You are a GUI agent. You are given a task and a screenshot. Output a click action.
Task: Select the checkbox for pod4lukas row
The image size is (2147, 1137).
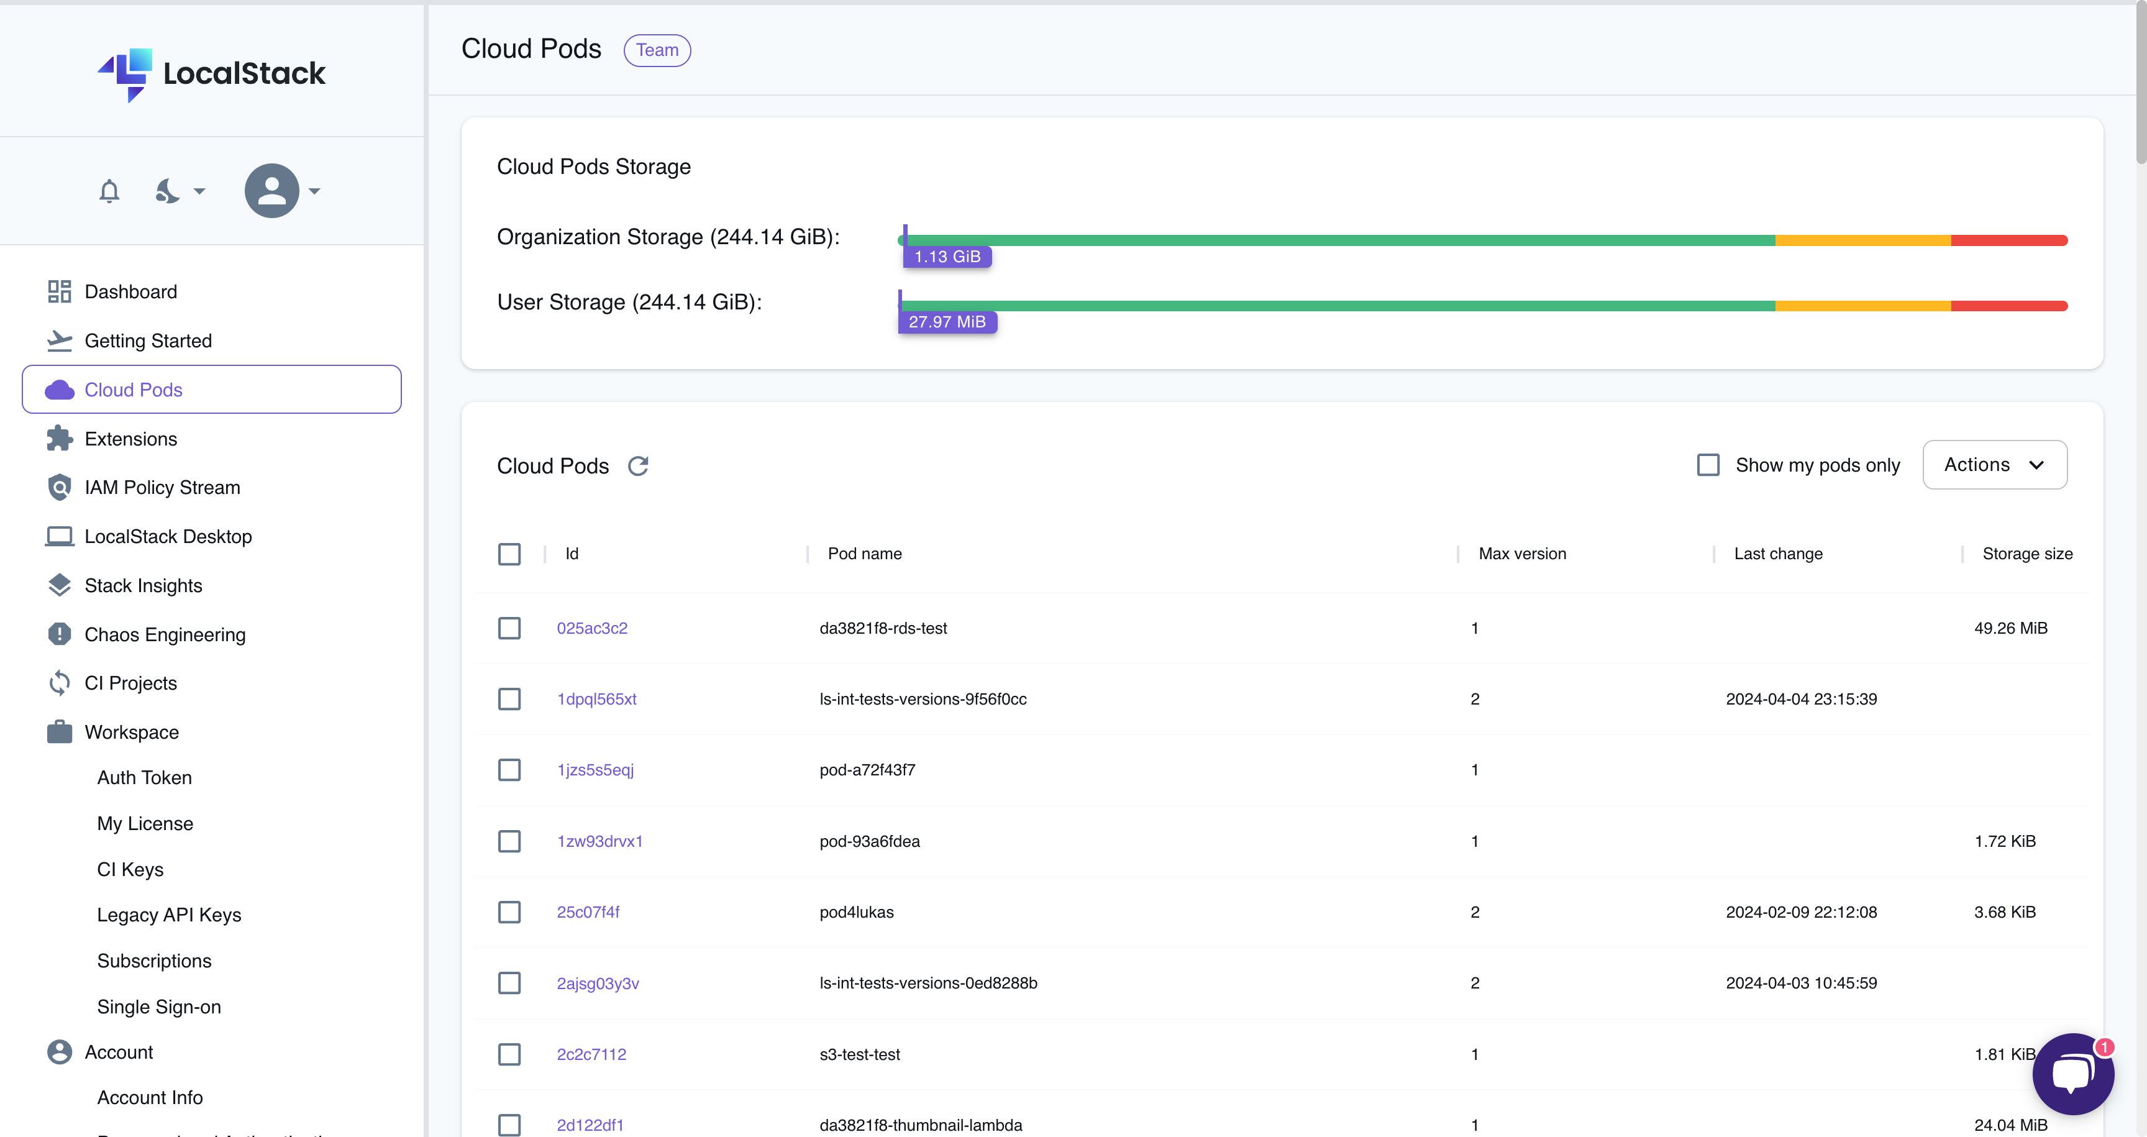[x=509, y=912]
